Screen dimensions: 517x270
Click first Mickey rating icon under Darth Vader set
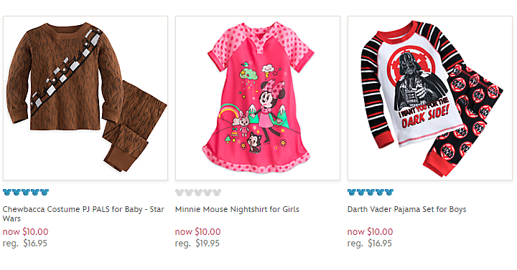352,192
